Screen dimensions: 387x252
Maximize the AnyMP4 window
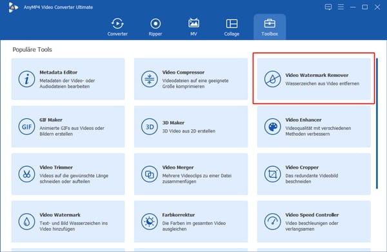coord(365,7)
